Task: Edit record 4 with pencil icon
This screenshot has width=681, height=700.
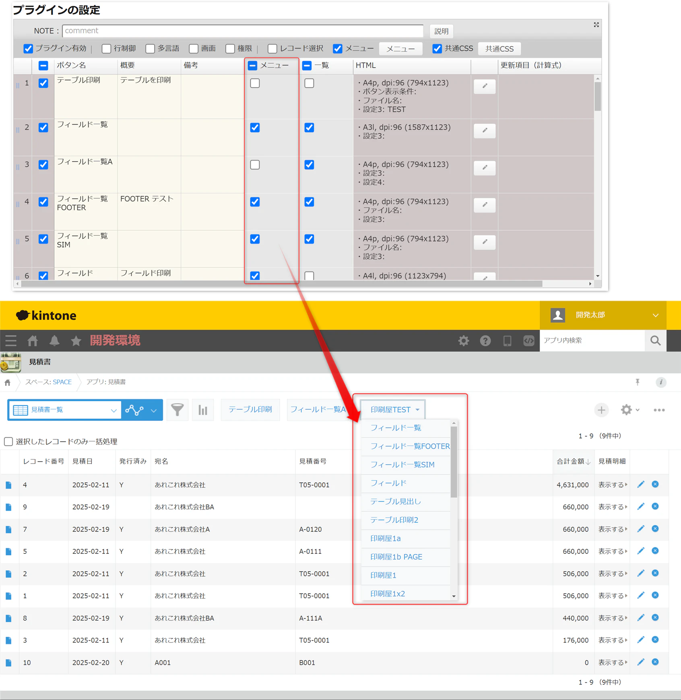Action: coord(641,485)
